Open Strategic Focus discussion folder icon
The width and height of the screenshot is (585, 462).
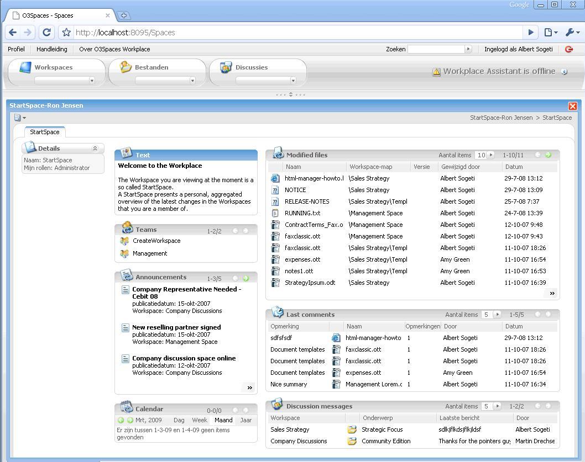coord(352,429)
